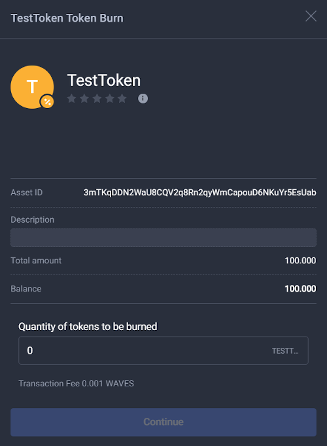The image size is (327, 446).
Task: Click the TESTT... ticker in the input
Action: [285, 351]
